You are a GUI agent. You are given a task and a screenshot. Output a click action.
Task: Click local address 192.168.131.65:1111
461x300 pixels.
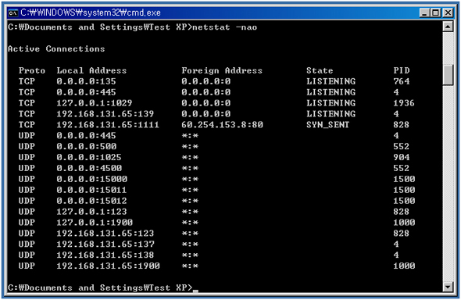108,125
